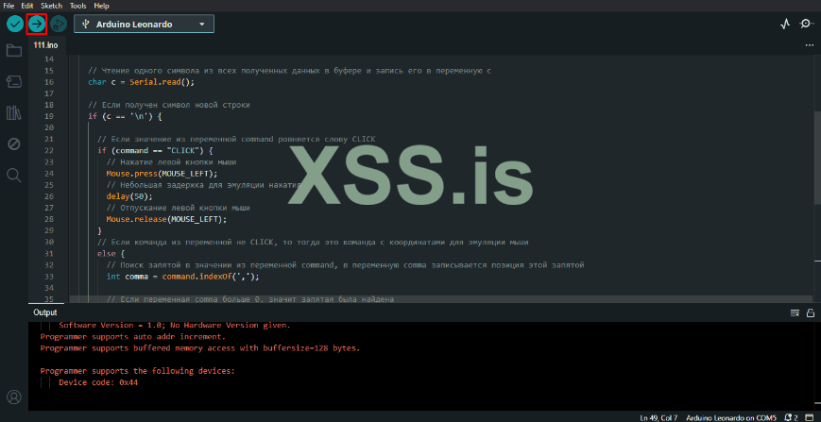Viewport: 821px width, 422px height.
Task: Click line number 22 in gutter
Action: tap(49, 151)
